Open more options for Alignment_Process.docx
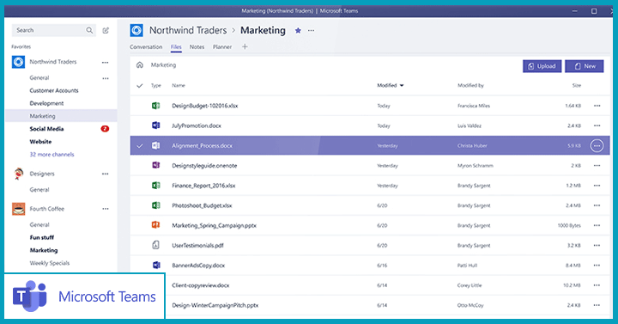Image resolution: width=618 pixels, height=324 pixels. click(x=597, y=145)
